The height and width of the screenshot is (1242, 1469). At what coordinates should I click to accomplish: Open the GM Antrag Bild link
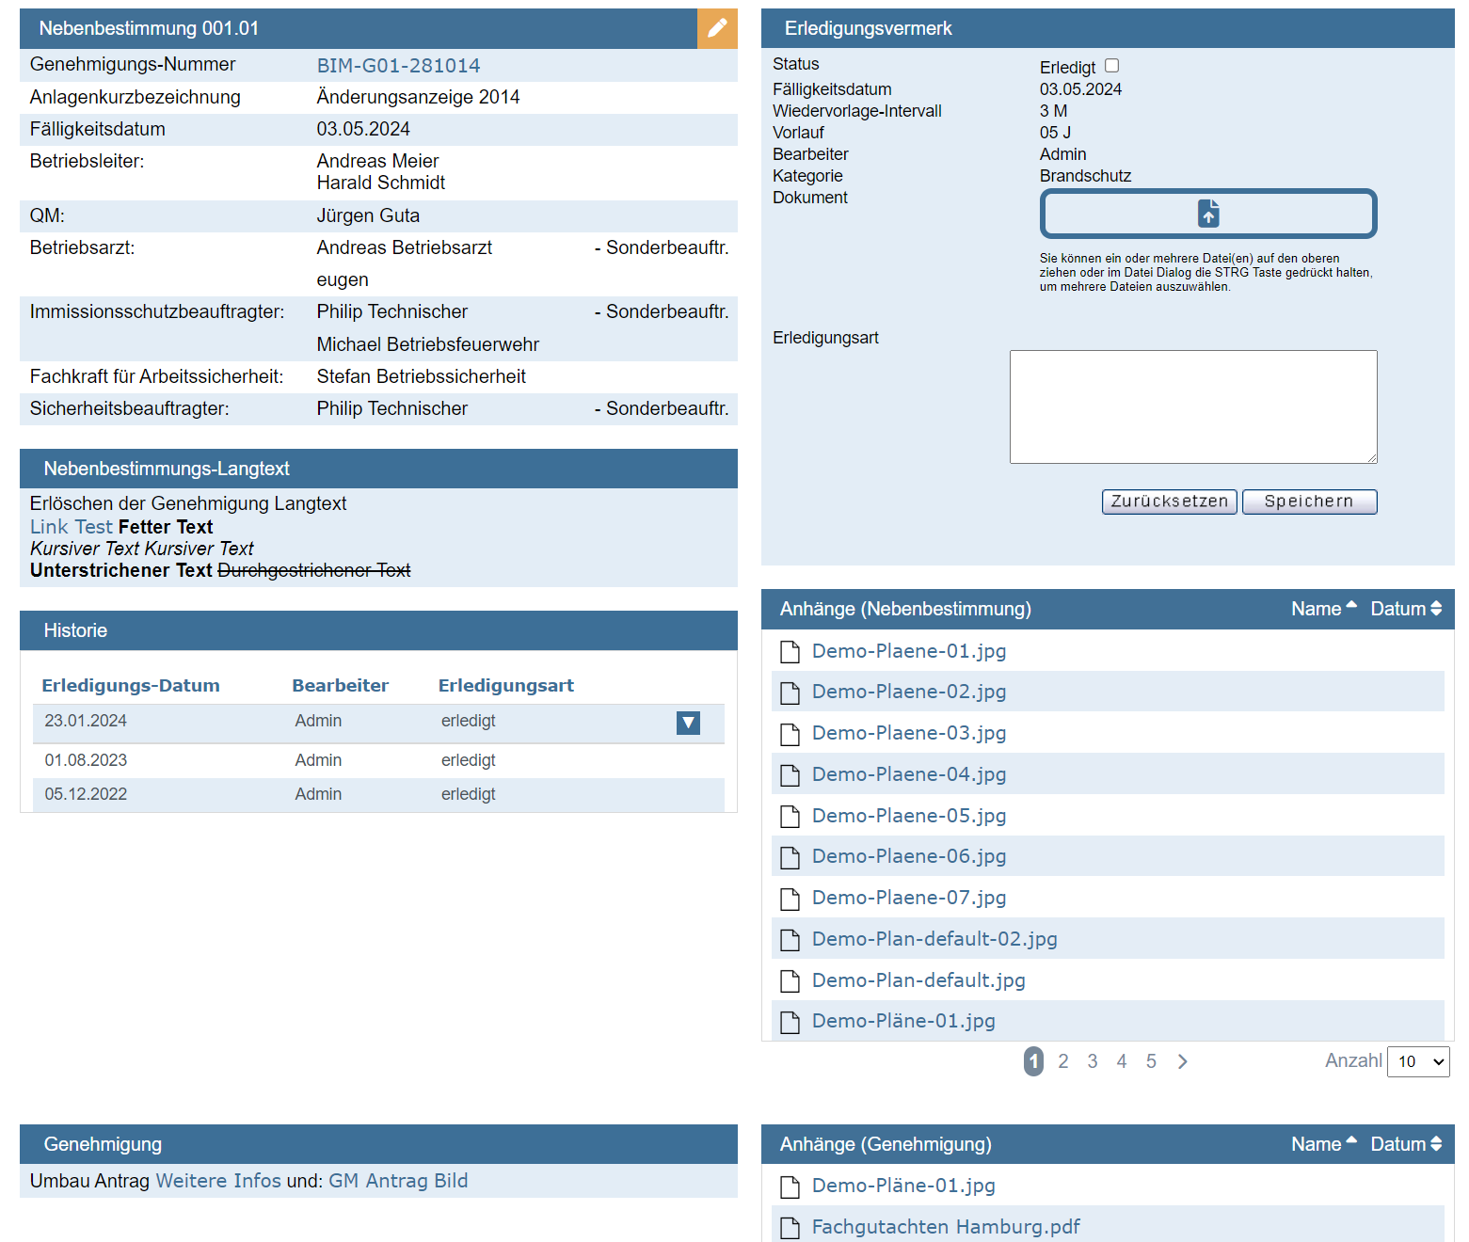click(398, 1181)
